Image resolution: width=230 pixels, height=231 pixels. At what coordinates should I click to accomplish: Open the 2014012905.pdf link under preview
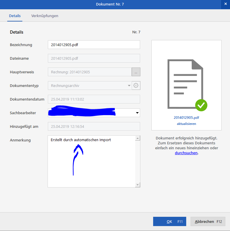coord(186,118)
